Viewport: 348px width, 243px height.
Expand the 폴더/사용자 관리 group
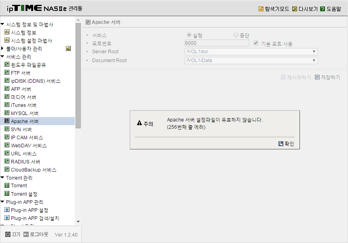2,48
